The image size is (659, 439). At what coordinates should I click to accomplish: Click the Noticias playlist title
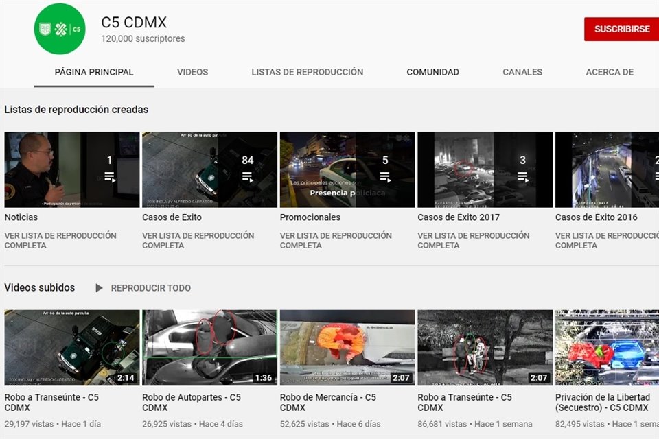21,217
